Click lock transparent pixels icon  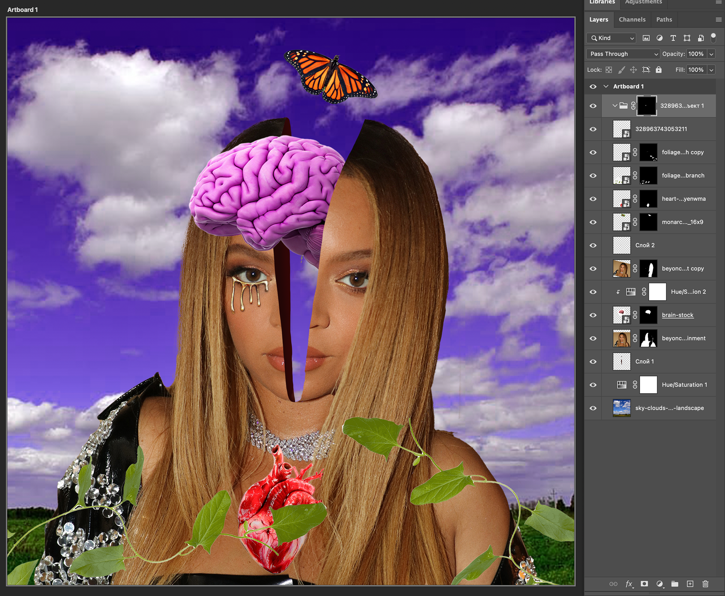(x=609, y=70)
